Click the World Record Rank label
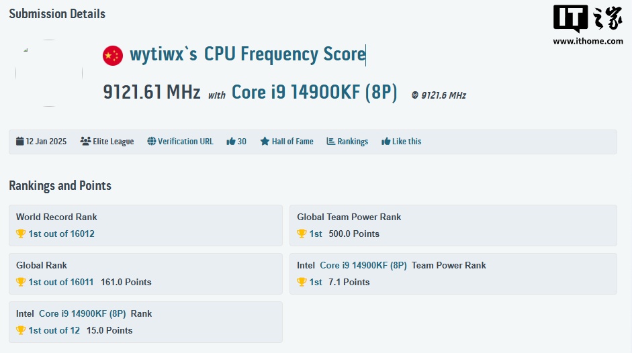Image resolution: width=632 pixels, height=353 pixels. [x=56, y=217]
